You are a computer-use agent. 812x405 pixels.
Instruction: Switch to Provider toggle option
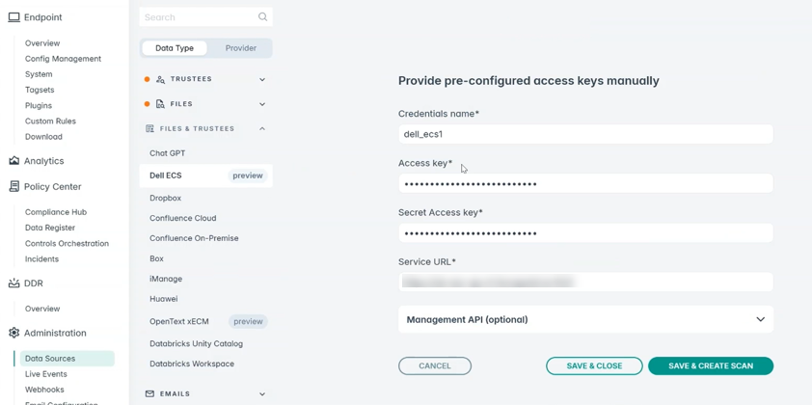click(x=241, y=48)
